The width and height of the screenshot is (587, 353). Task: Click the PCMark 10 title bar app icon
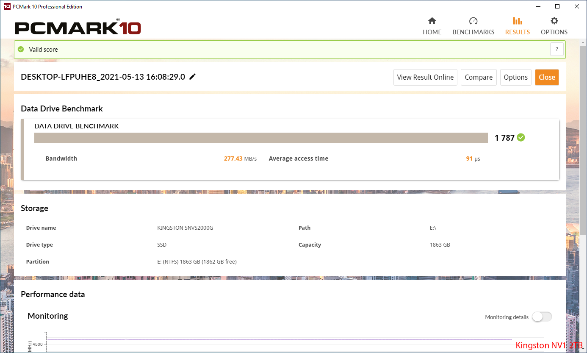point(7,6)
